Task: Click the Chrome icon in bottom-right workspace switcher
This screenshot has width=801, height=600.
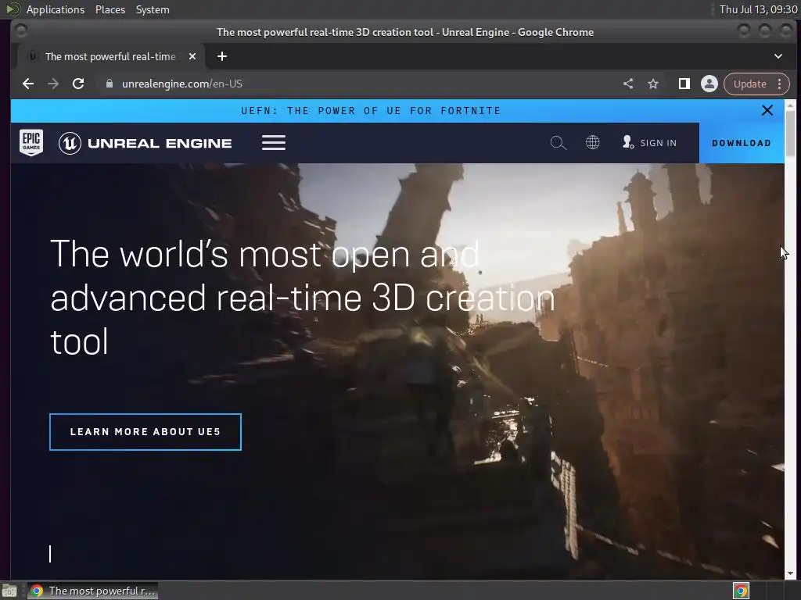Action: 741,591
